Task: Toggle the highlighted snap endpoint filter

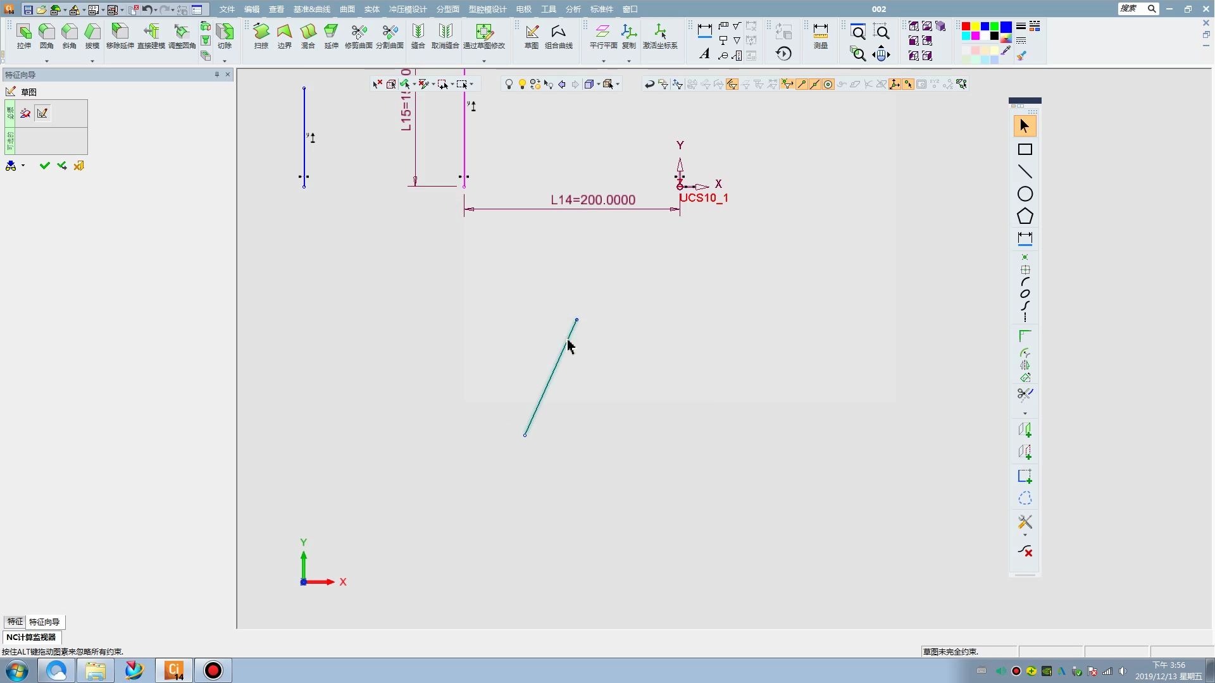Action: 801,84
